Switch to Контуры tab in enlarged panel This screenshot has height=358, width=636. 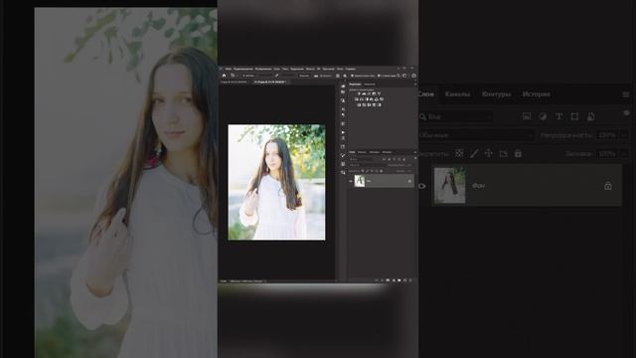coord(496,94)
